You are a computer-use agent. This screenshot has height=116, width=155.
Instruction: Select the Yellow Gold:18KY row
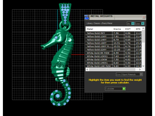tap(114, 43)
